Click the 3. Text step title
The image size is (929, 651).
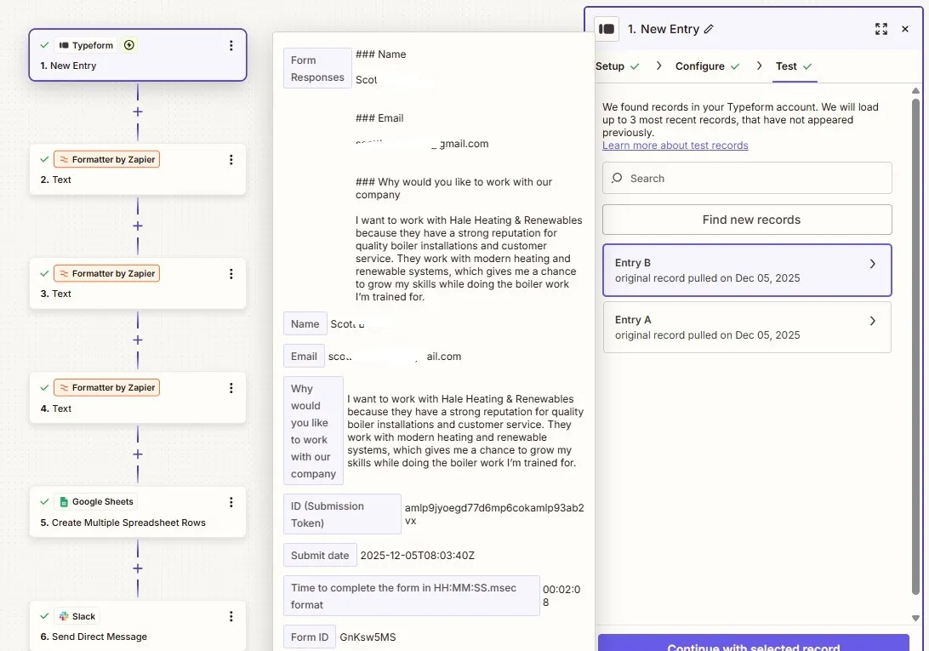pyautogui.click(x=55, y=294)
